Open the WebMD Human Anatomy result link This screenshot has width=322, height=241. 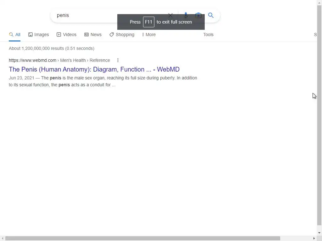(94, 69)
